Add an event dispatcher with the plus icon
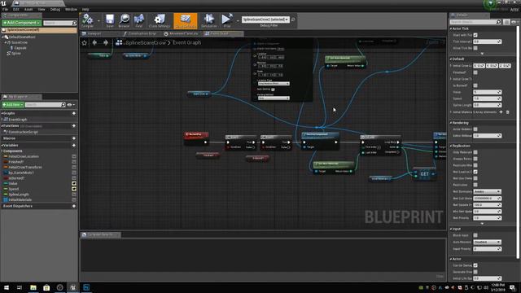 click(x=74, y=206)
